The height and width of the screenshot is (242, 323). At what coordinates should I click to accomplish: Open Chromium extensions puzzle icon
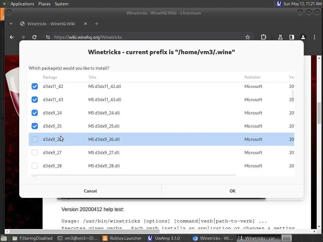263,37
